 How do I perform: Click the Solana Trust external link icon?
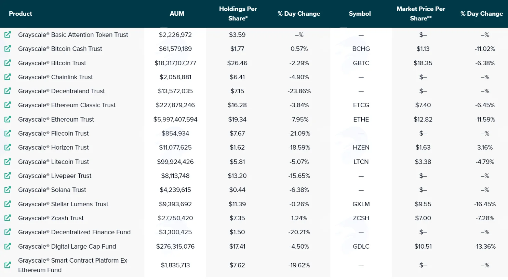click(x=8, y=190)
